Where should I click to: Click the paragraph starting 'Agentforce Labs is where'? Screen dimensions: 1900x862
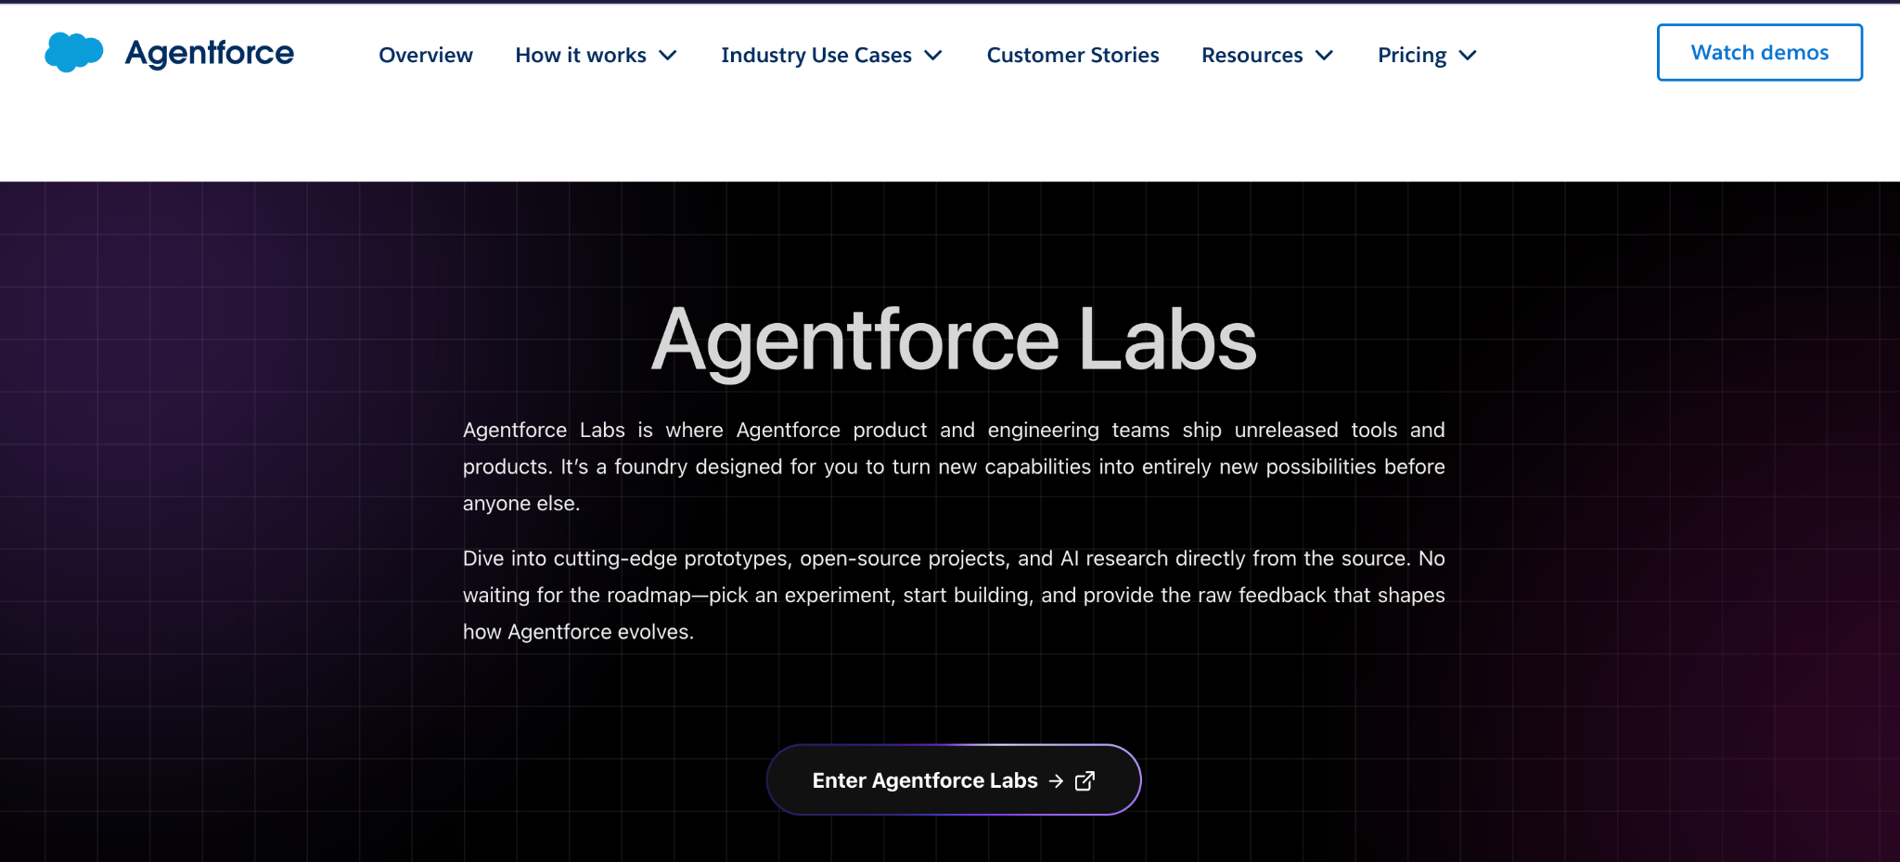953,466
